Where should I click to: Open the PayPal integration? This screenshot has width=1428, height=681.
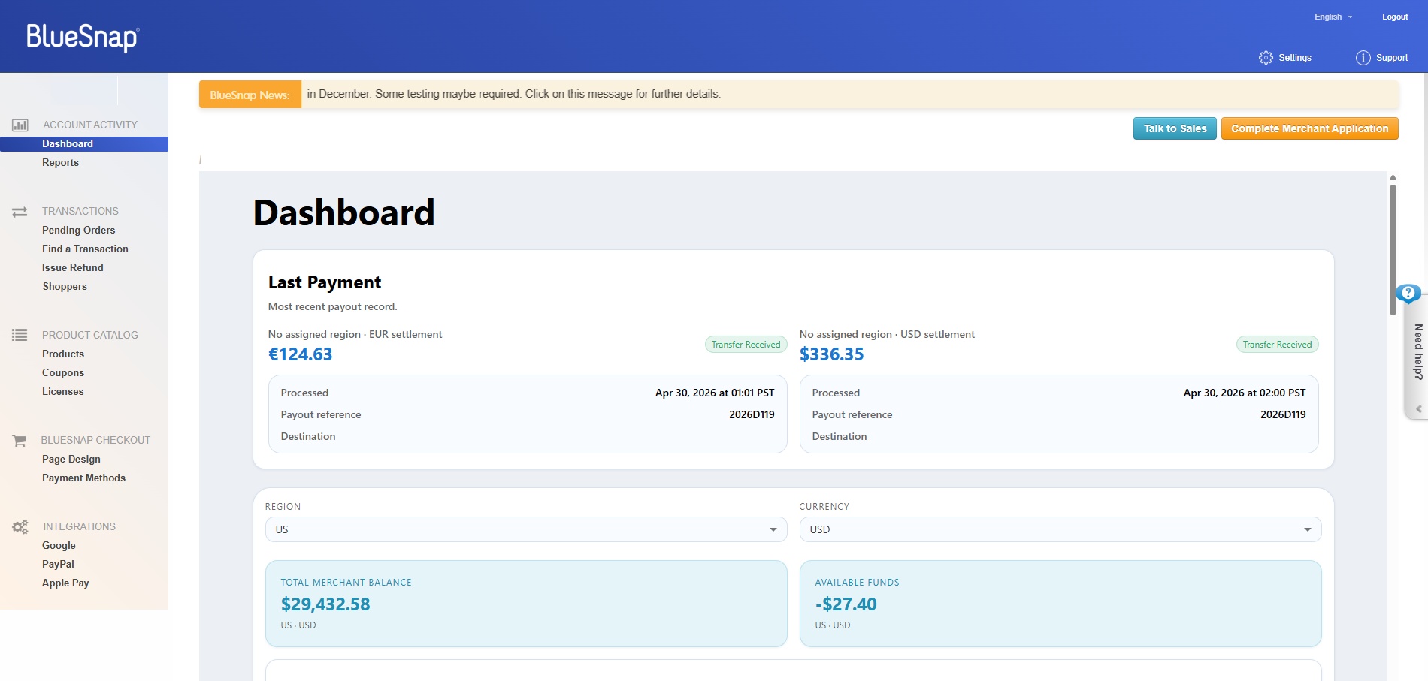(x=58, y=565)
